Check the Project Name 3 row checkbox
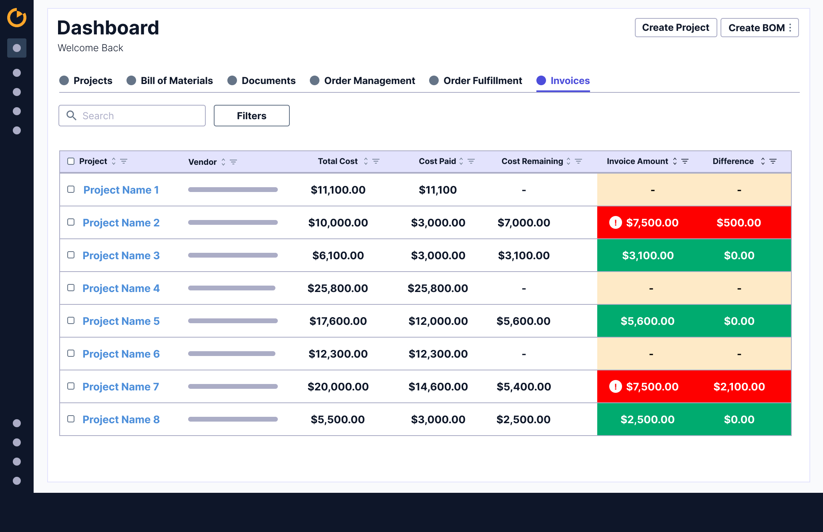Screen dimensions: 823x532 click(71, 255)
